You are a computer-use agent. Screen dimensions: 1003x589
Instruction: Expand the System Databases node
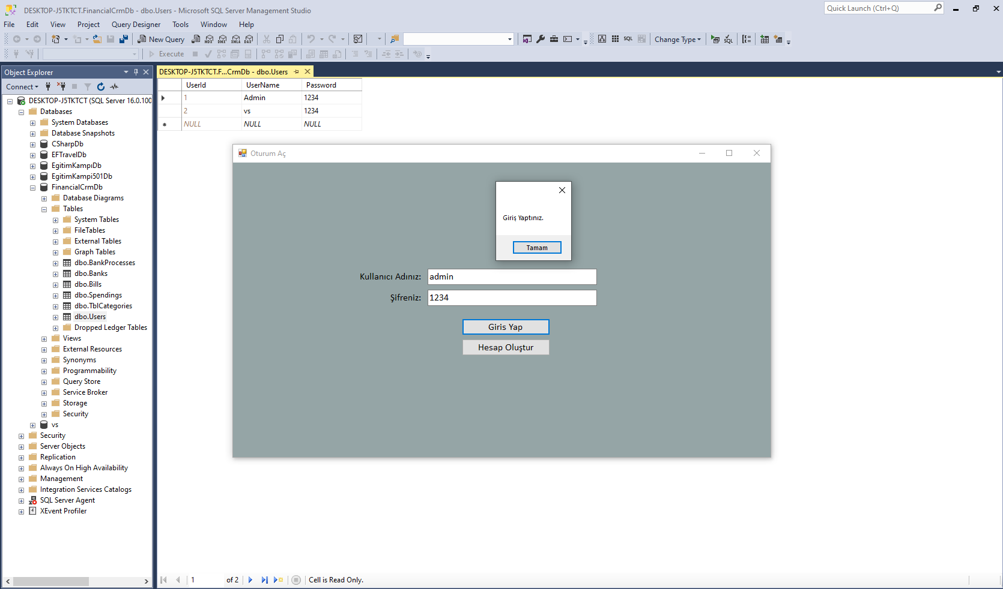(x=32, y=123)
